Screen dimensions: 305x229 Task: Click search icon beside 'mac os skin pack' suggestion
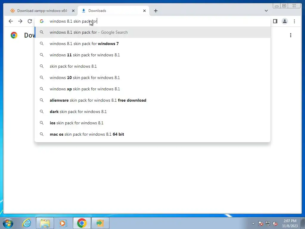pos(42,134)
